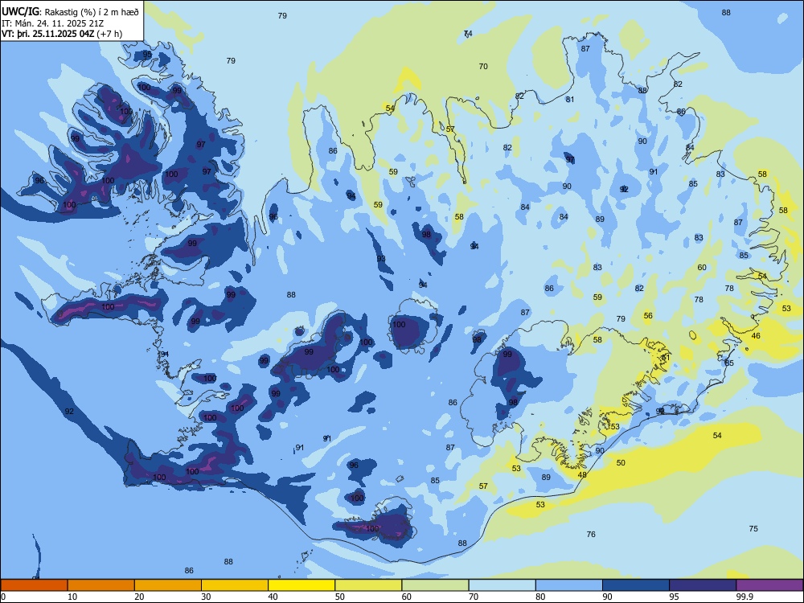Click the map value '75' over the southeastern ocean
Screen dimensions: 804x603
pos(753,529)
